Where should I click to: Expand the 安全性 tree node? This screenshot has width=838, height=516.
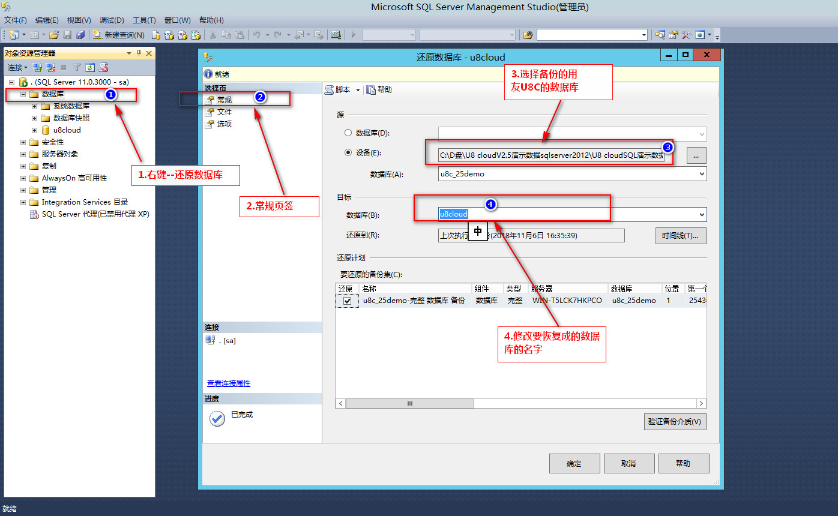pyautogui.click(x=23, y=142)
